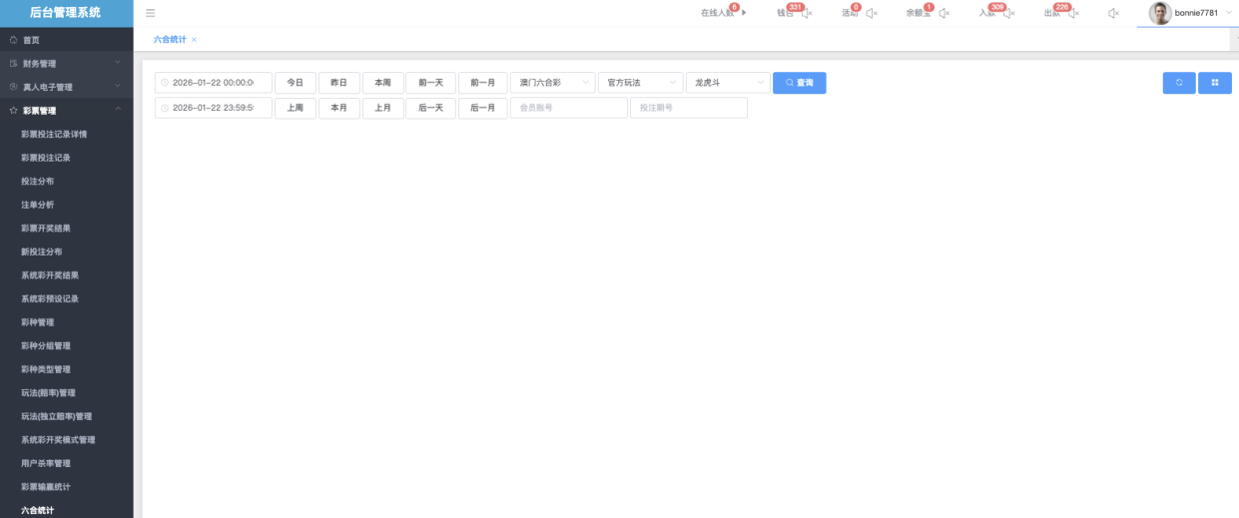Mute the 余额宝 alert speaker
Screen dimensions: 1239x518
coord(943,13)
